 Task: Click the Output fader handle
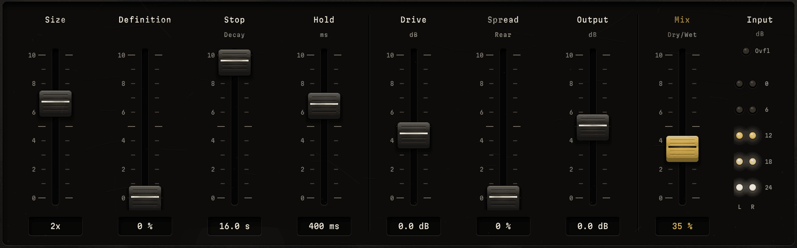(593, 127)
